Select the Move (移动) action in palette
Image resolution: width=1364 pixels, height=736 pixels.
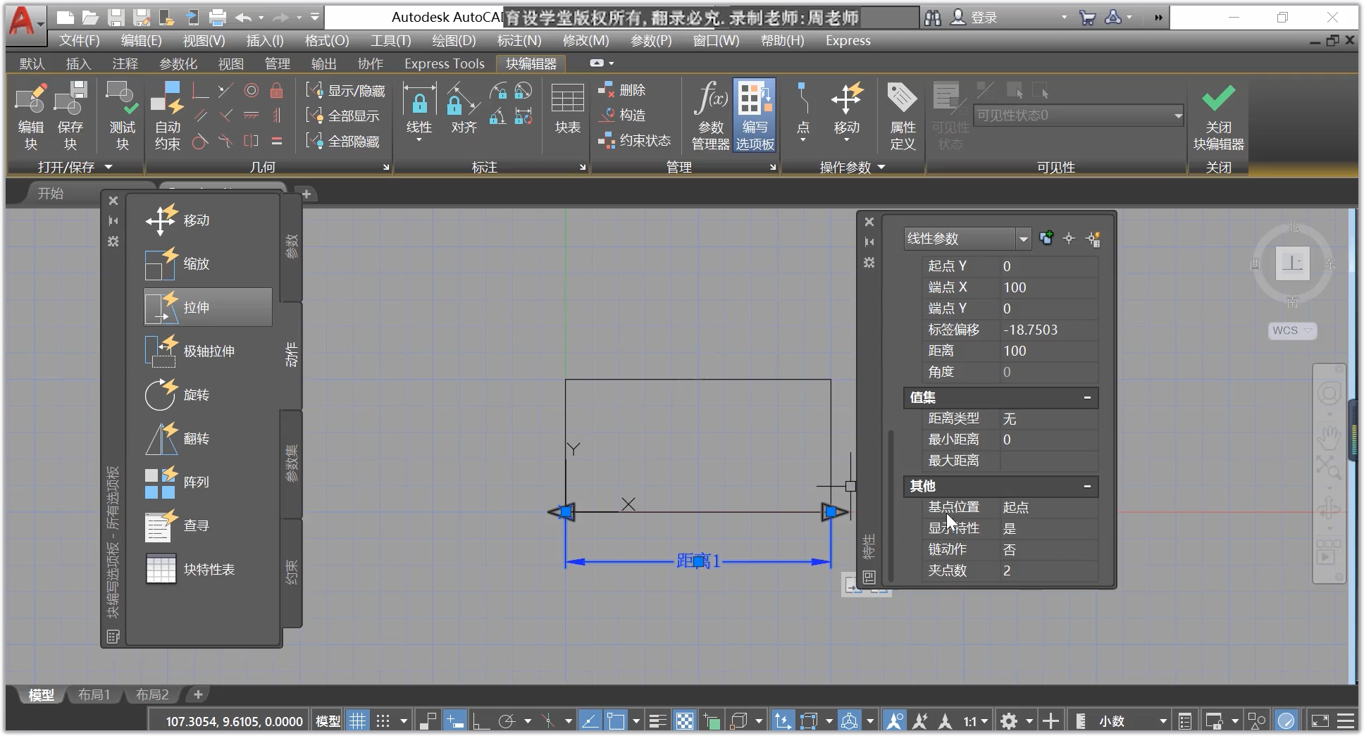click(208, 220)
